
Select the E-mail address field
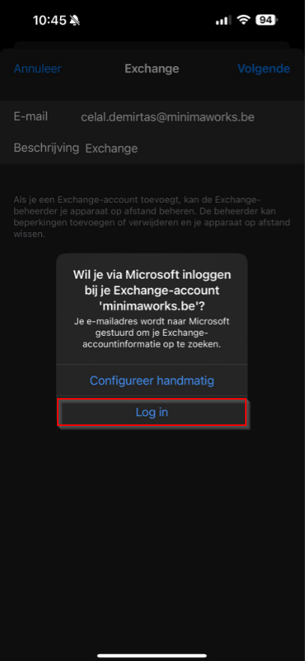pos(152,116)
